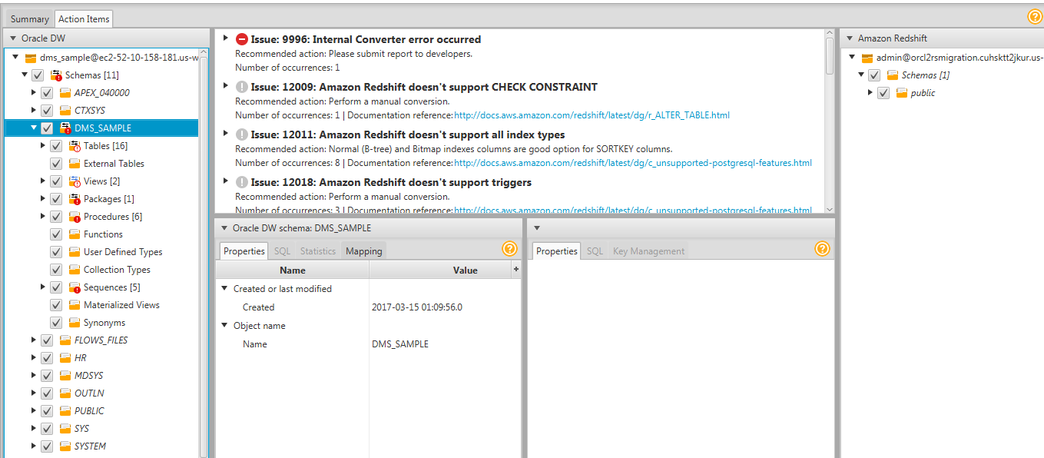Select the Action Items tab
1044x458 pixels.
[x=85, y=19]
